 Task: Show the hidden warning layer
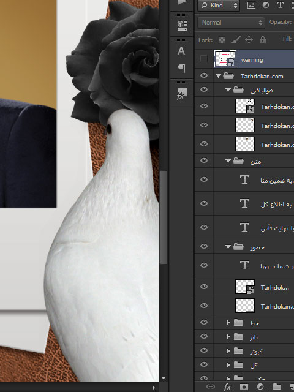204,59
